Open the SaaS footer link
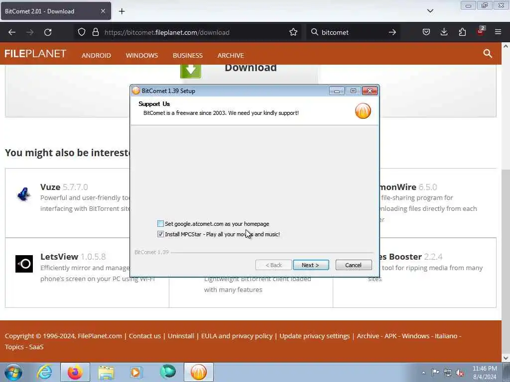510x382 pixels. (36, 347)
